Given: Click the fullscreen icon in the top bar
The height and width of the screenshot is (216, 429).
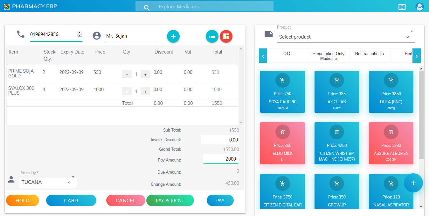Looking at the screenshot, I should 402,6.
